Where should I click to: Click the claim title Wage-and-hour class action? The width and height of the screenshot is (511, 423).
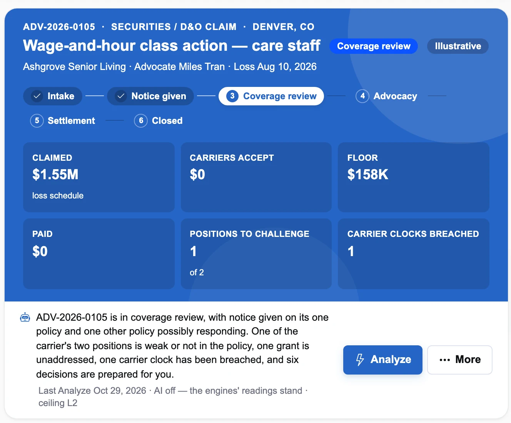point(172,46)
